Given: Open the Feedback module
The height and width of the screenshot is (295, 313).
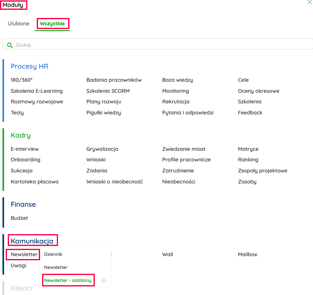Looking at the screenshot, I should (x=250, y=113).
